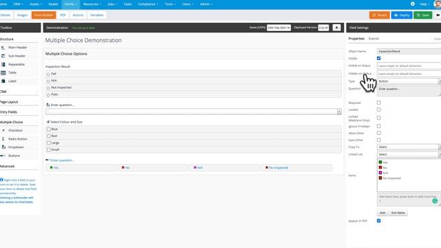
Task: Click the Add button under the items box
Action: coord(382,213)
